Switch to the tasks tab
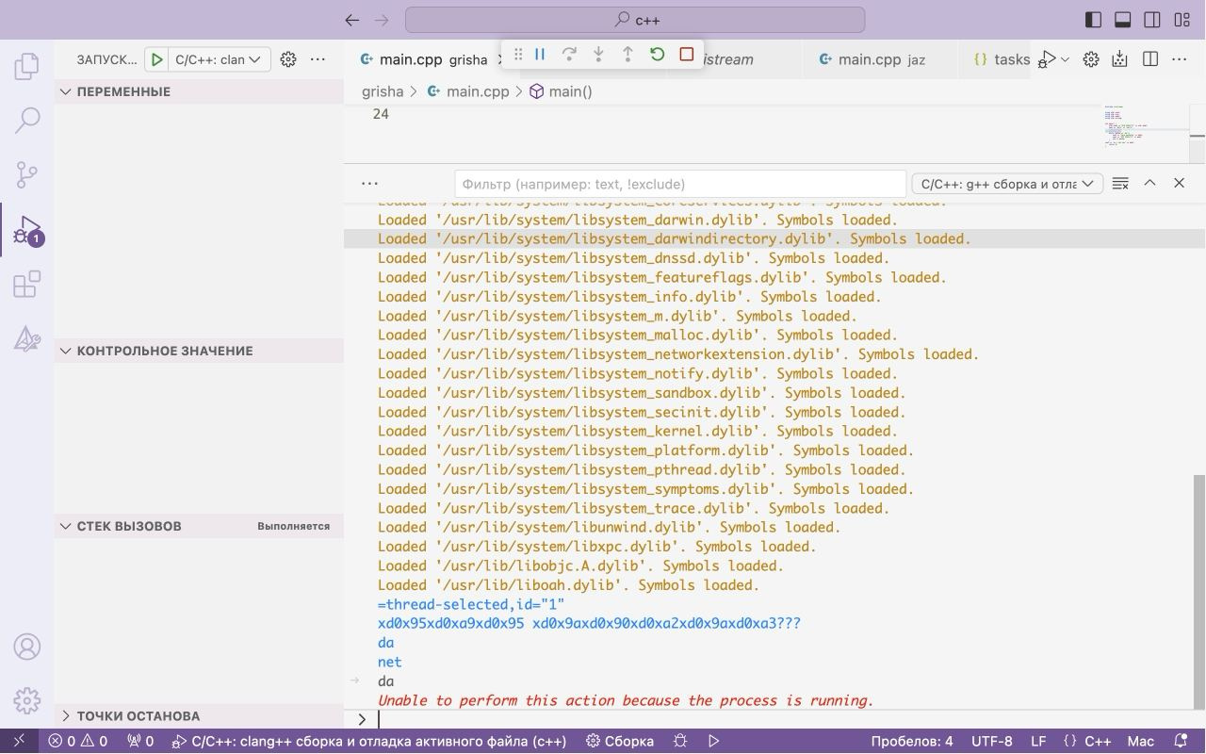The width and height of the screenshot is (1206, 754). (x=1001, y=59)
